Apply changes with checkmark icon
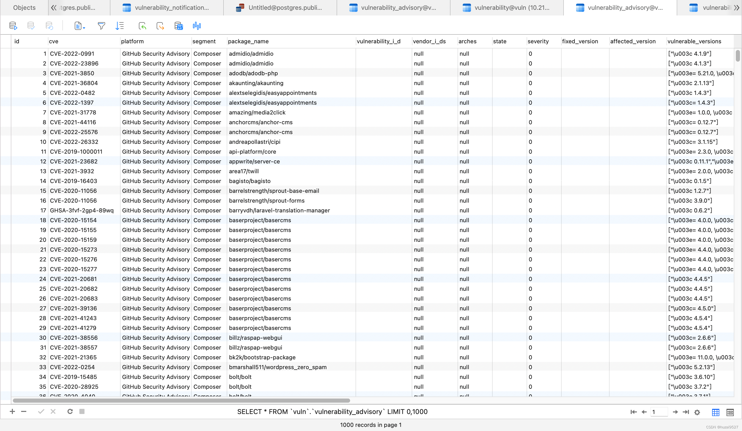 [x=41, y=411]
